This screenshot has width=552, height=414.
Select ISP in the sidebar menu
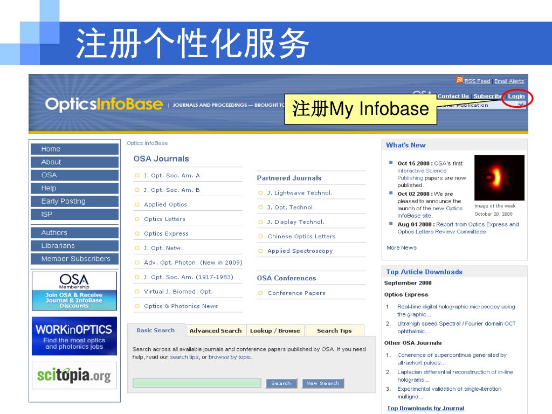click(74, 214)
